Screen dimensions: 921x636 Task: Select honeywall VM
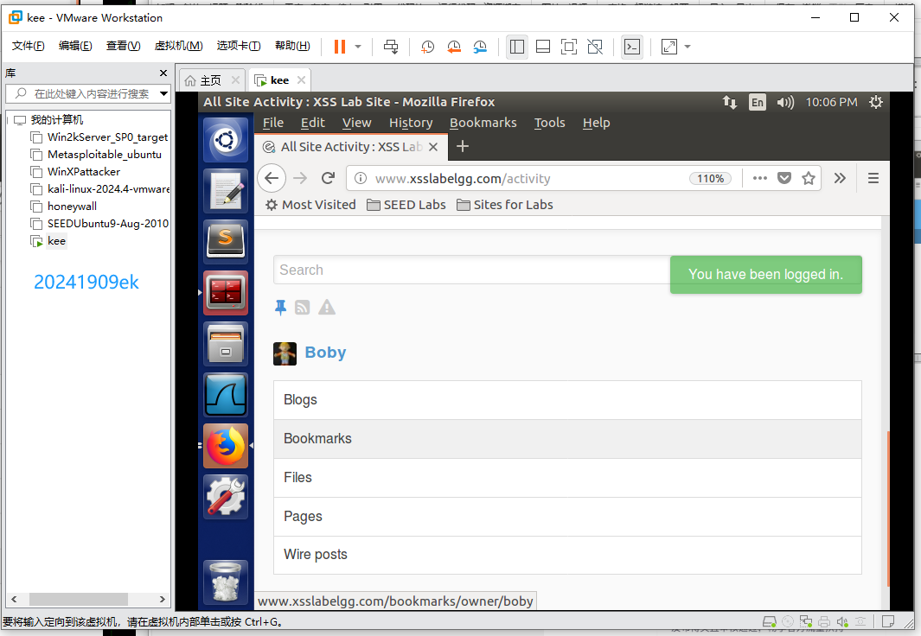tap(72, 207)
